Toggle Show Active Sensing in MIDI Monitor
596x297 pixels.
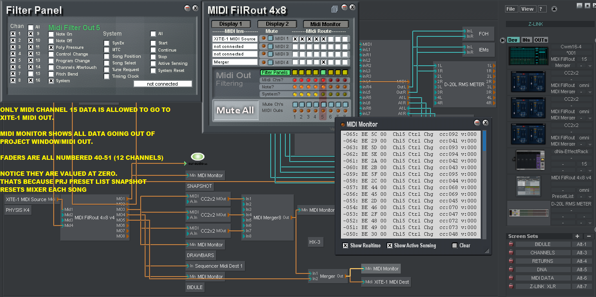389,245
